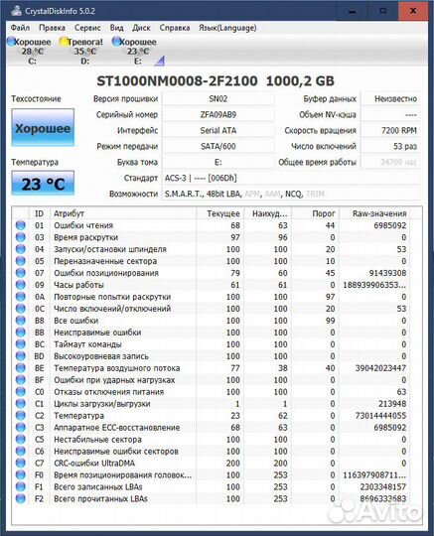Click the CrystalDiskInfo title bar app icon
The image size is (434, 536).
click(16, 11)
